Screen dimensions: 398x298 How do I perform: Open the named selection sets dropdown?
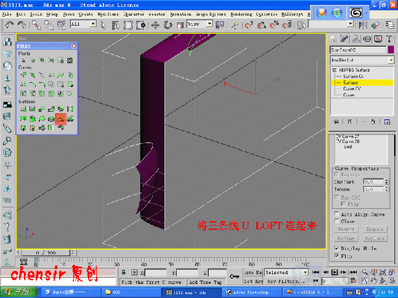351,24
